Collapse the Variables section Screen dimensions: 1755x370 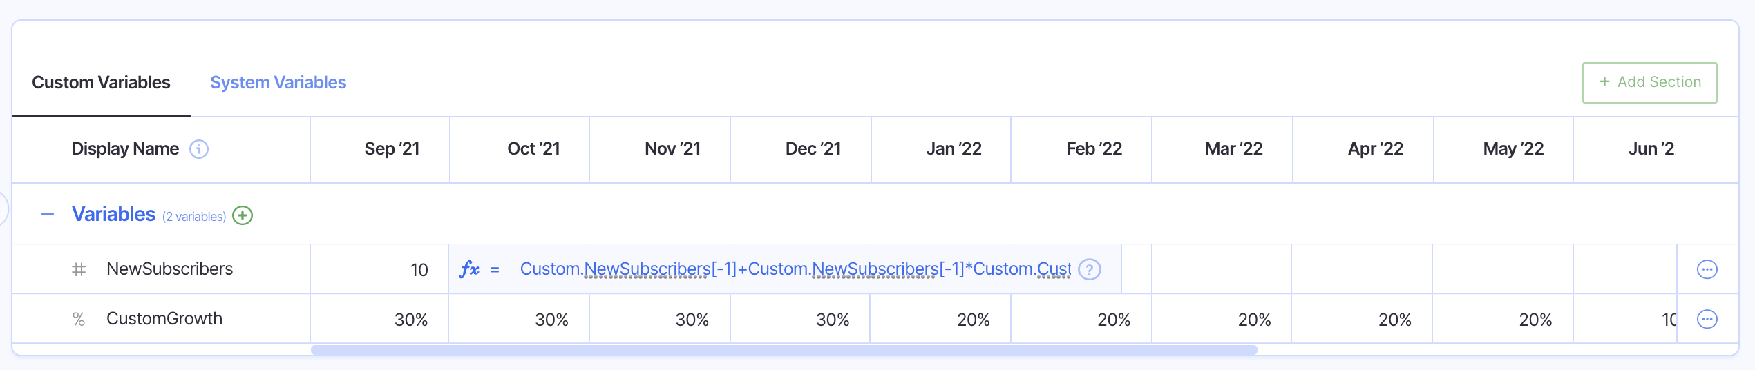[x=48, y=215]
